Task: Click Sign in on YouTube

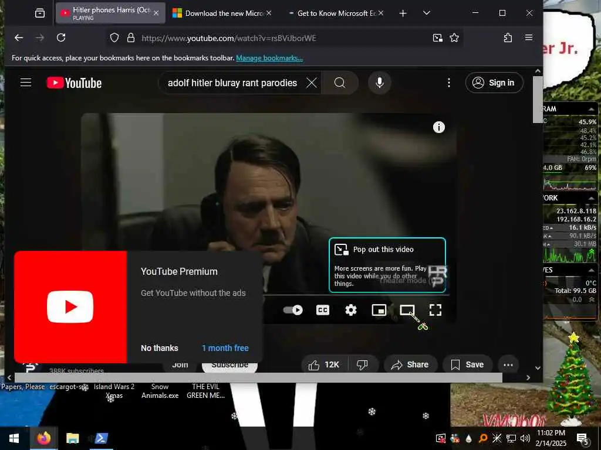Action: (x=494, y=83)
